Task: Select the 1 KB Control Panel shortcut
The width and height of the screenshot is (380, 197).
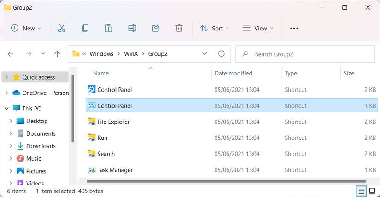Action: tap(232, 106)
